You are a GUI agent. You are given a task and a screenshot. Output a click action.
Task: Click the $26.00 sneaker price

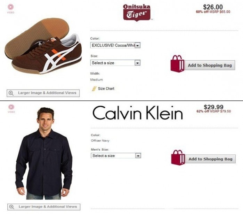pyautogui.click(x=213, y=7)
